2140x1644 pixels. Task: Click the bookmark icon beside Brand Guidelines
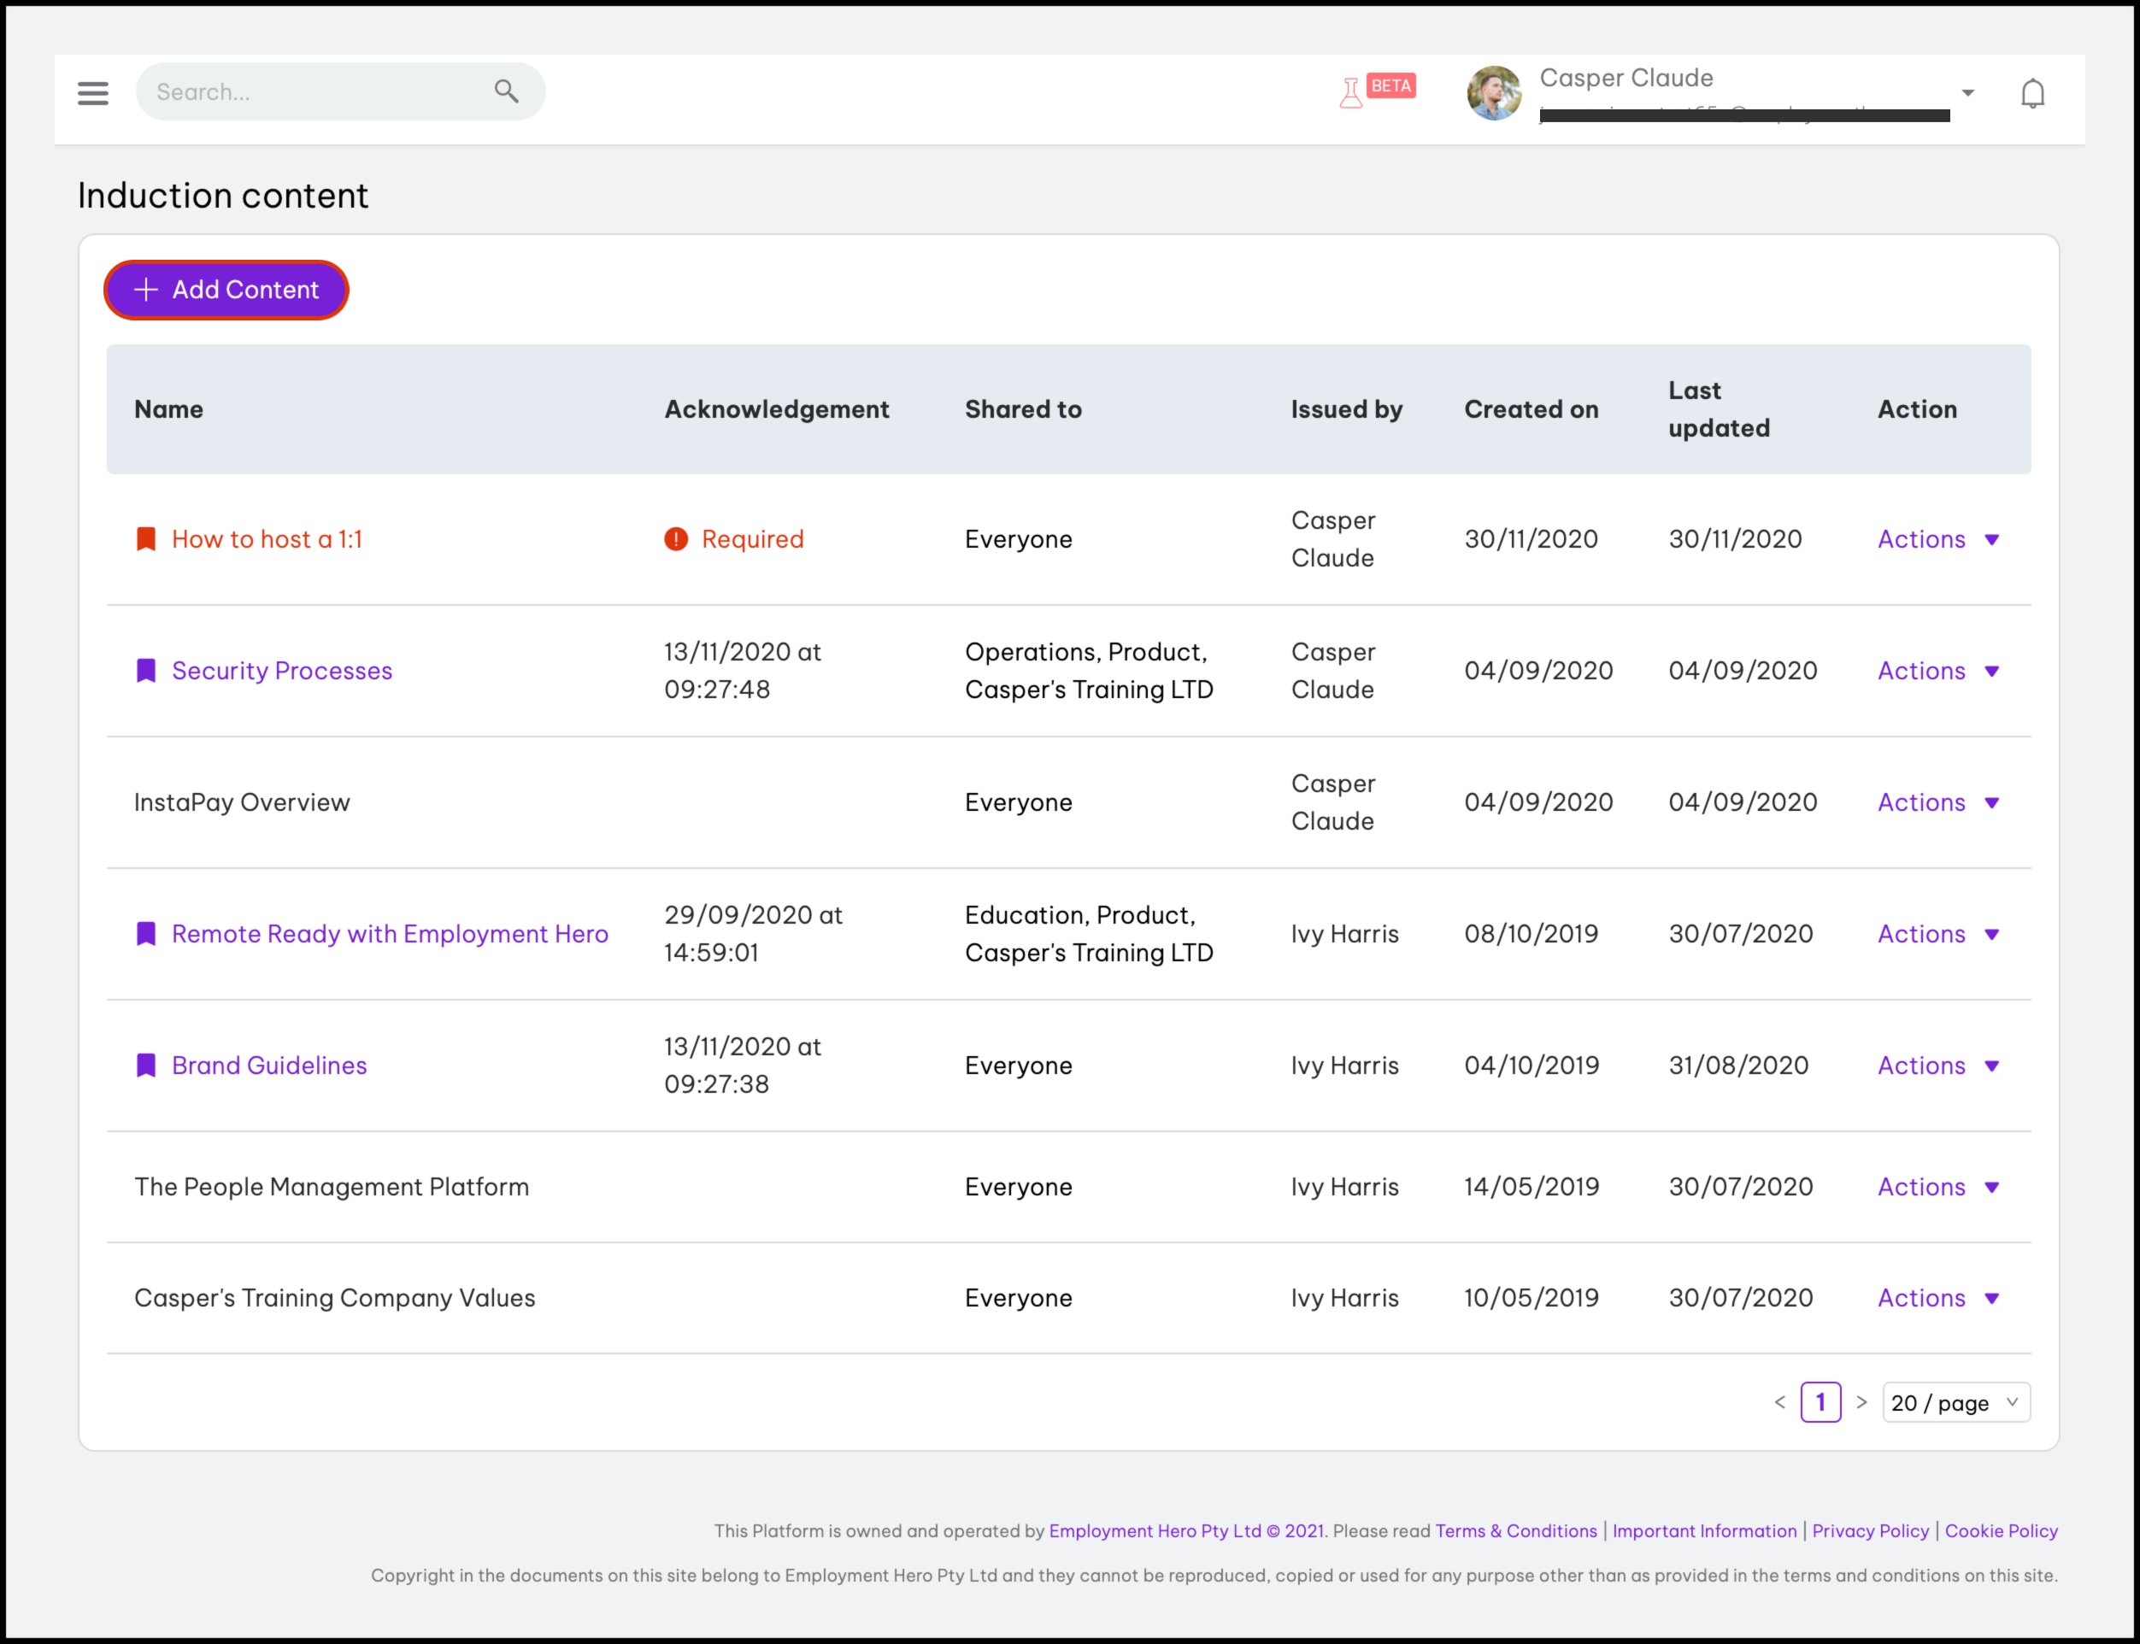(146, 1065)
